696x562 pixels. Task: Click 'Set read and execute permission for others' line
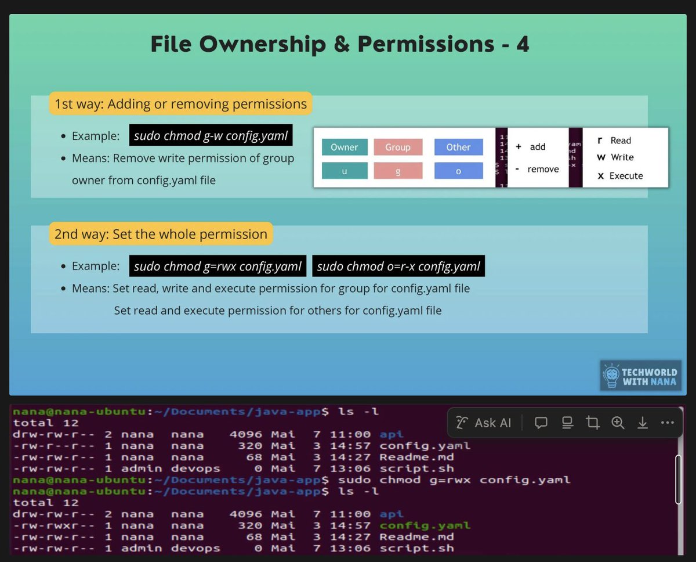[278, 310]
